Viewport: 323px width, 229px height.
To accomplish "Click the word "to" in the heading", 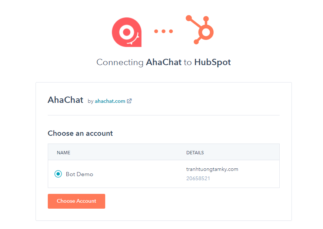I will (x=188, y=63).
